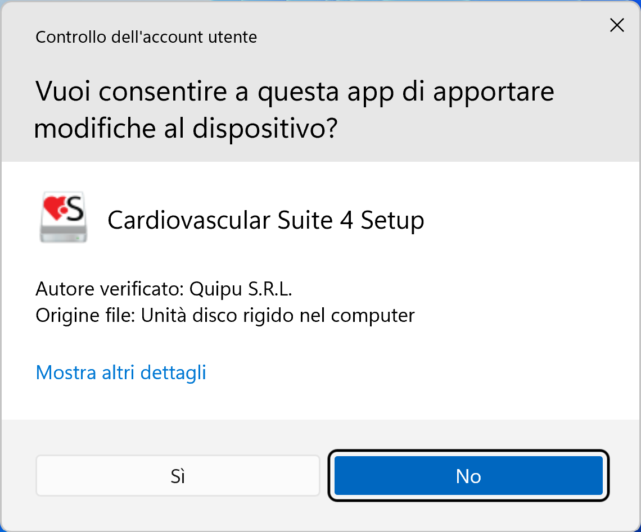This screenshot has height=532, width=641.
Task: Click the Origine file label
Action: click(x=85, y=315)
